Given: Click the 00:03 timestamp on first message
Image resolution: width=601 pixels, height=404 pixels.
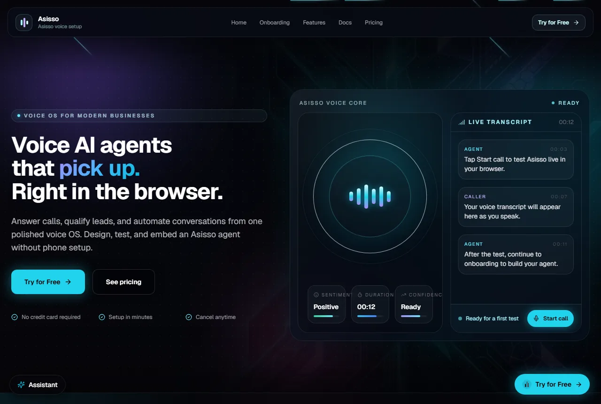Looking at the screenshot, I should [559, 149].
